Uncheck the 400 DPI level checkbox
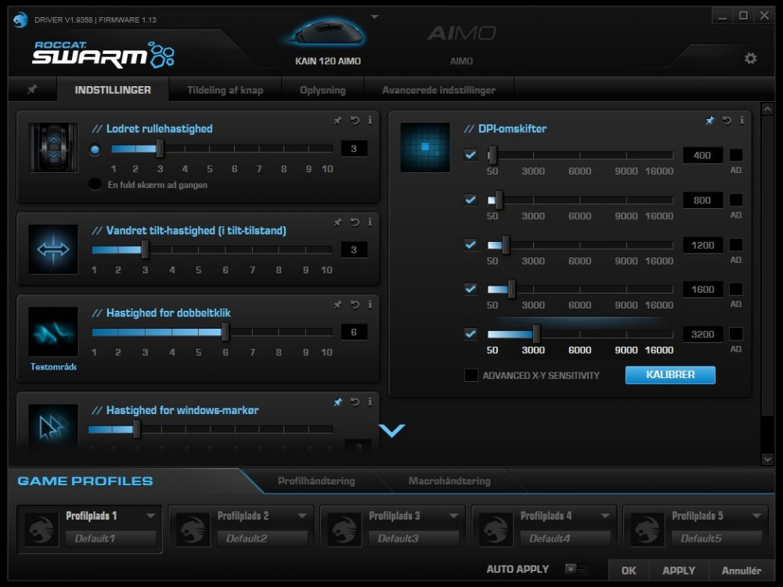The width and height of the screenshot is (783, 587). click(471, 155)
